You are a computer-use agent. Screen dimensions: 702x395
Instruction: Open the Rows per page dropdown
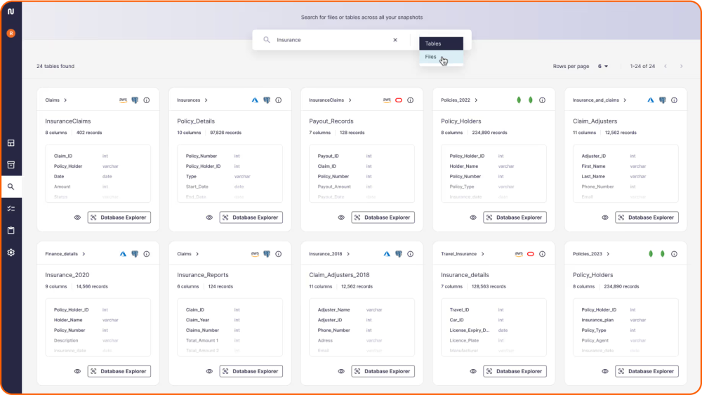[x=603, y=67]
